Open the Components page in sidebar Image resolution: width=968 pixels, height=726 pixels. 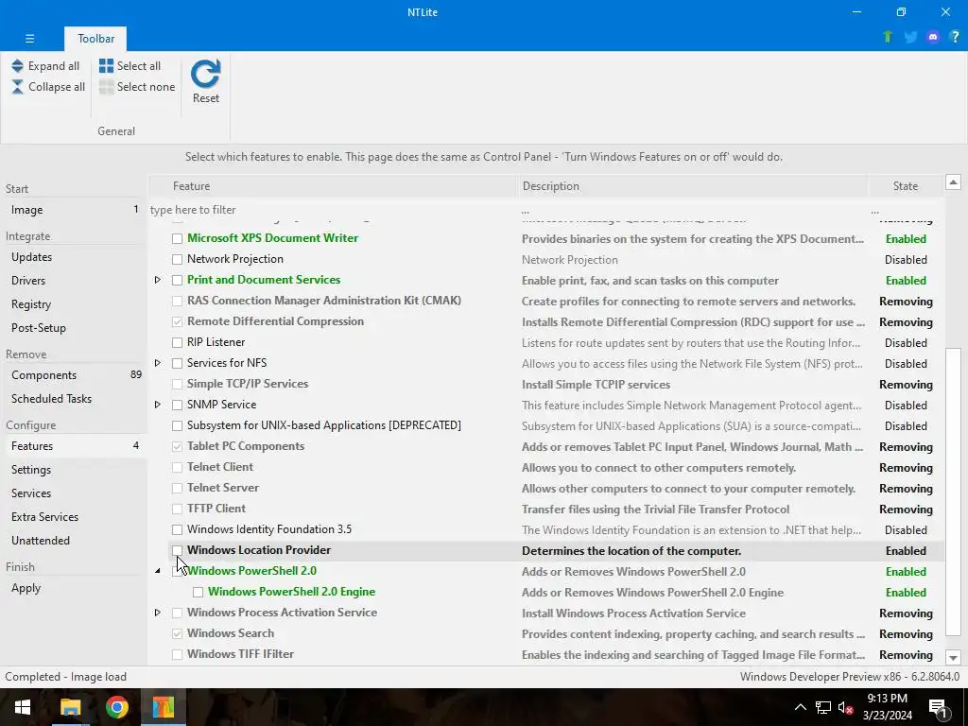[x=74, y=375]
